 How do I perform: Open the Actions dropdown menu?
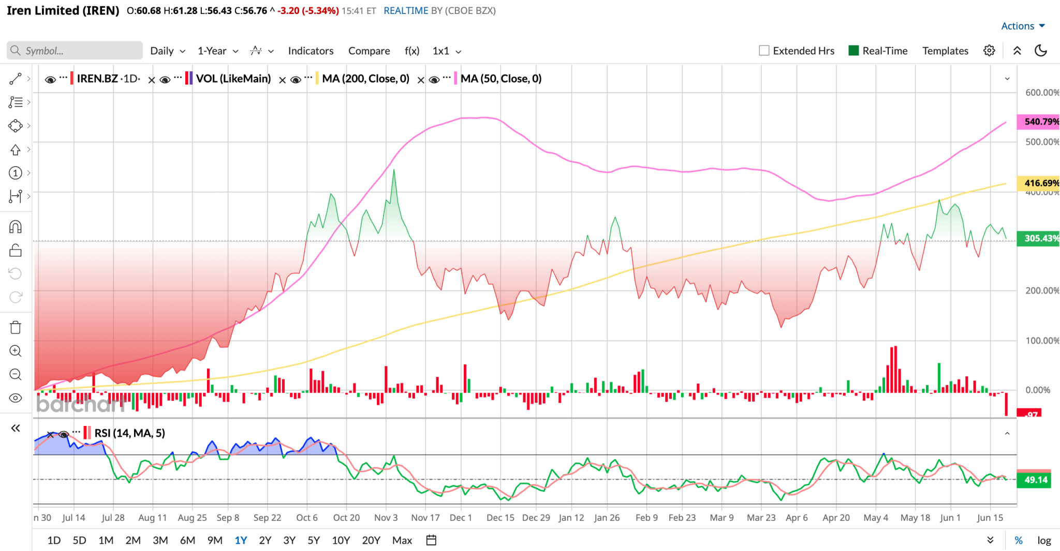coord(1023,26)
